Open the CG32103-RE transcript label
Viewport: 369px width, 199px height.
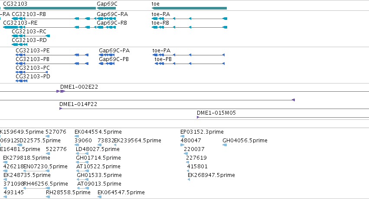(20, 23)
